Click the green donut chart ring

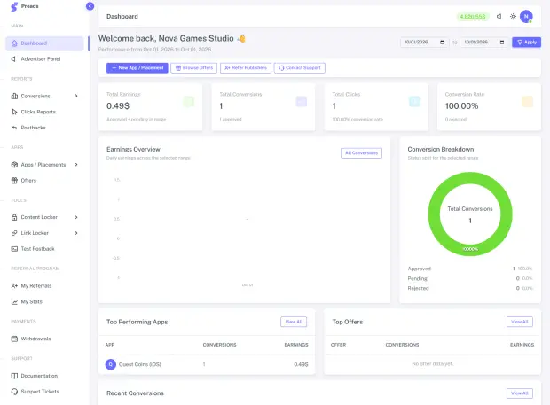[435, 214]
